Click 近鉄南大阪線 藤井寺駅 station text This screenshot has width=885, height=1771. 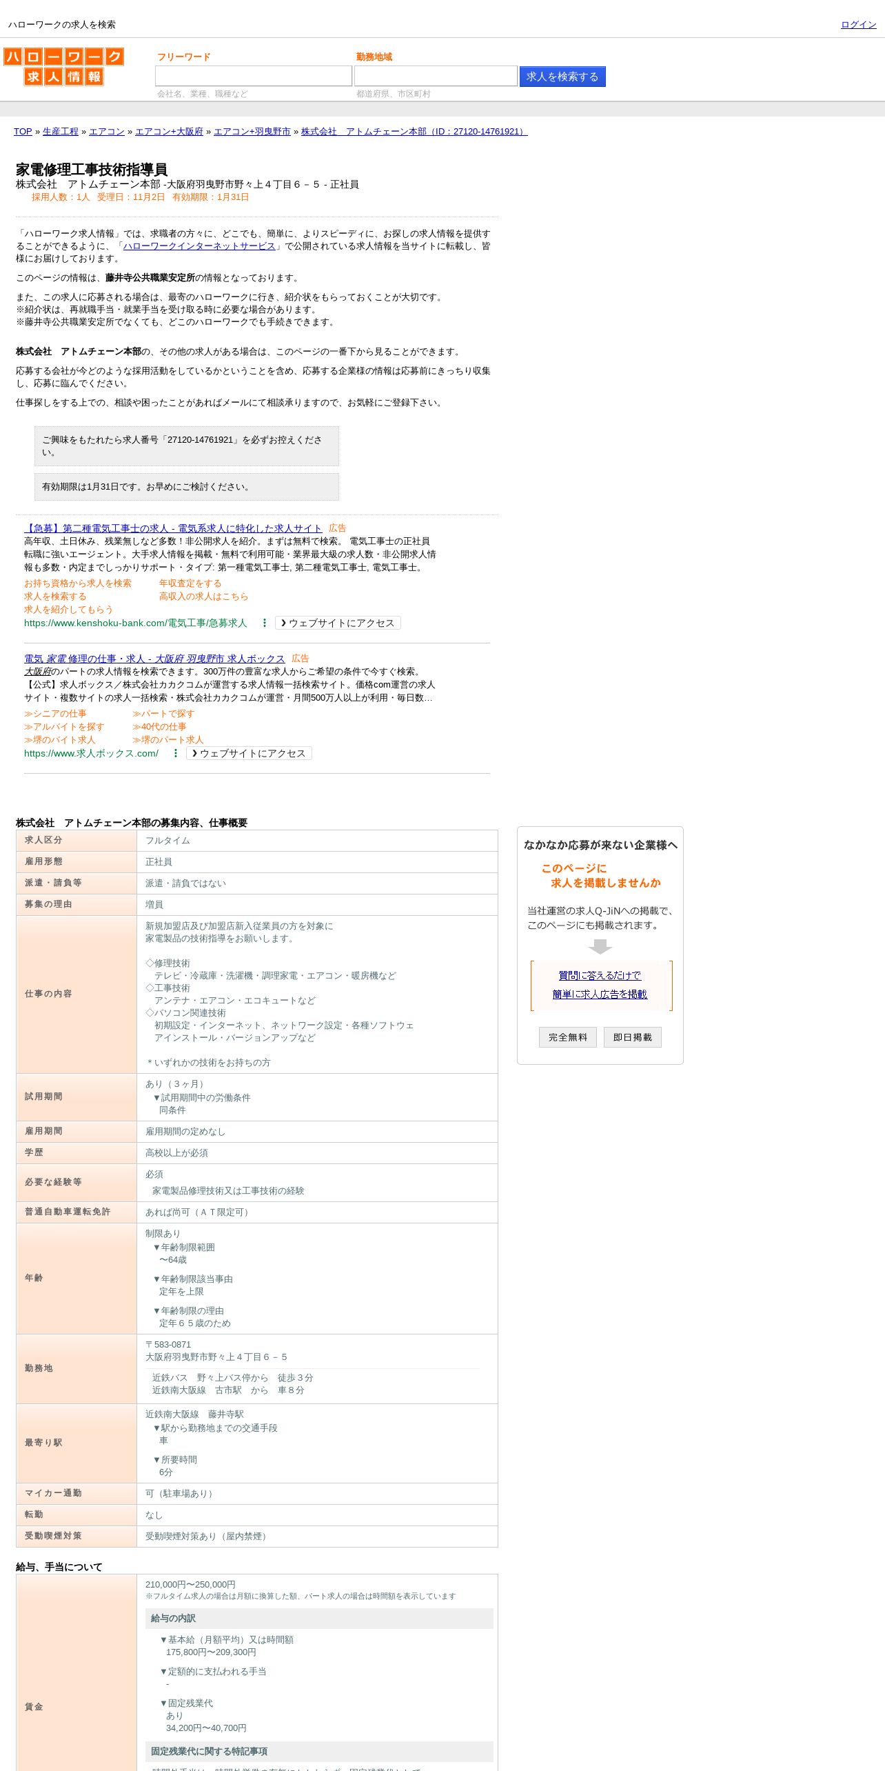[194, 1414]
